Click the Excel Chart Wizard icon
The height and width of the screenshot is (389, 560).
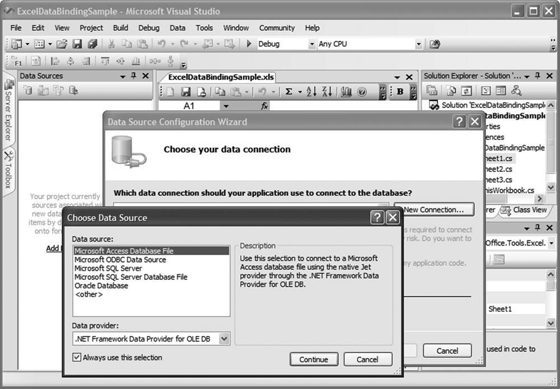pos(346,92)
